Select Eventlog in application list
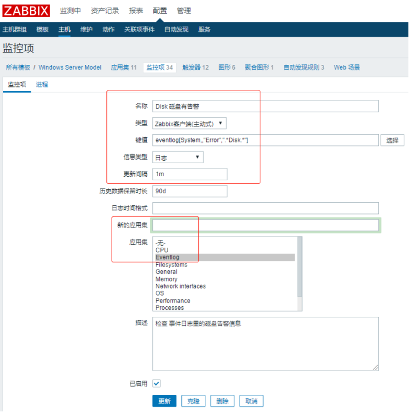Image resolution: width=409 pixels, height=412 pixels. click(x=225, y=257)
